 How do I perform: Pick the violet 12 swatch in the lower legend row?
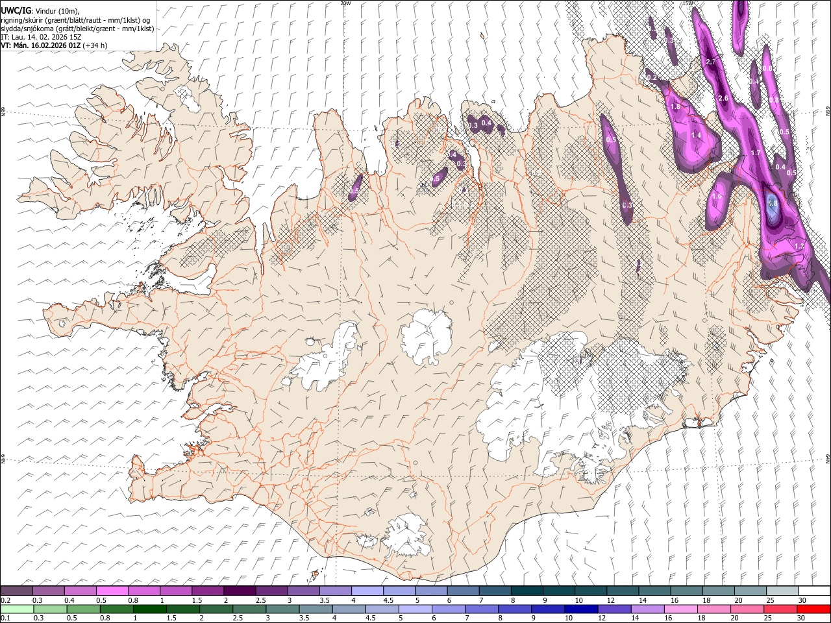(614, 609)
